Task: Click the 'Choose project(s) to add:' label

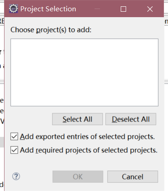Action: (51, 30)
